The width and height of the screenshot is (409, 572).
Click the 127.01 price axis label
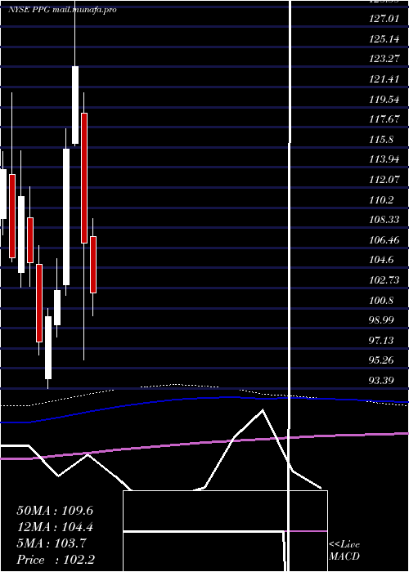point(384,19)
